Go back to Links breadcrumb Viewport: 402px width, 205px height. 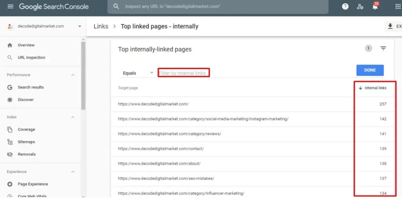[x=101, y=26]
